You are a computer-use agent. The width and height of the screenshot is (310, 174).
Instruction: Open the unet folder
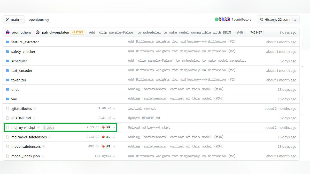15,89
